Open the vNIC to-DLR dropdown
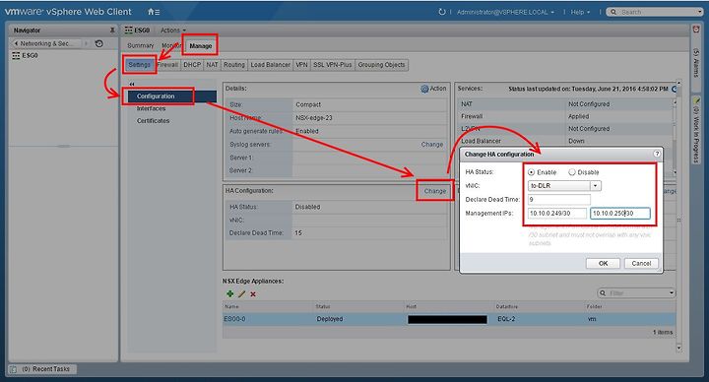Image resolution: width=709 pixels, height=382 pixels. (596, 186)
